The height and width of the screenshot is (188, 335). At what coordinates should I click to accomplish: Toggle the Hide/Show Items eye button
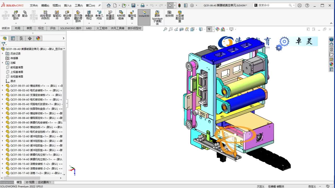tap(209, 30)
